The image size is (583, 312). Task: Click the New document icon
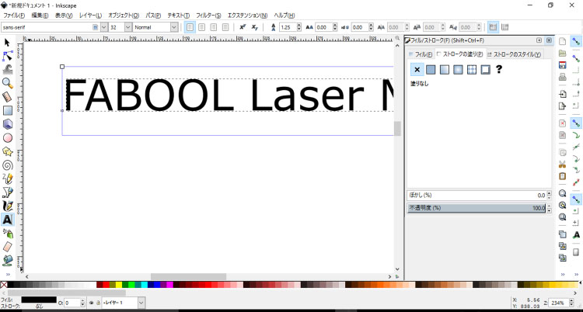[562, 41]
